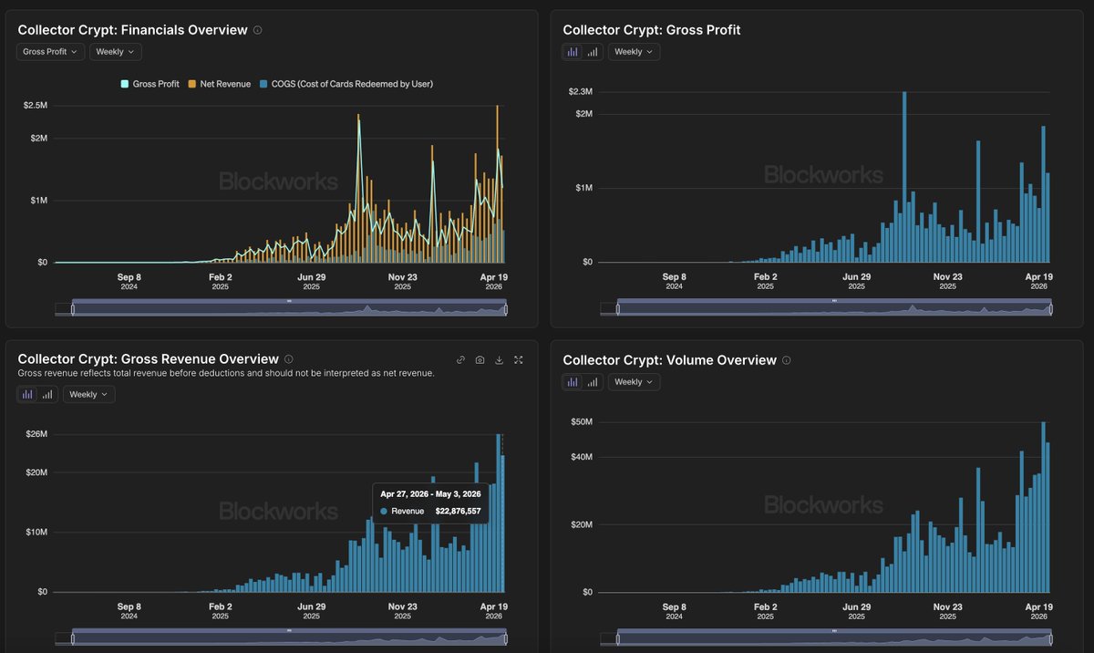Click the Feb 2 2025 axis label in Gross Revenue chart
This screenshot has width=1094, height=653.
(x=221, y=611)
